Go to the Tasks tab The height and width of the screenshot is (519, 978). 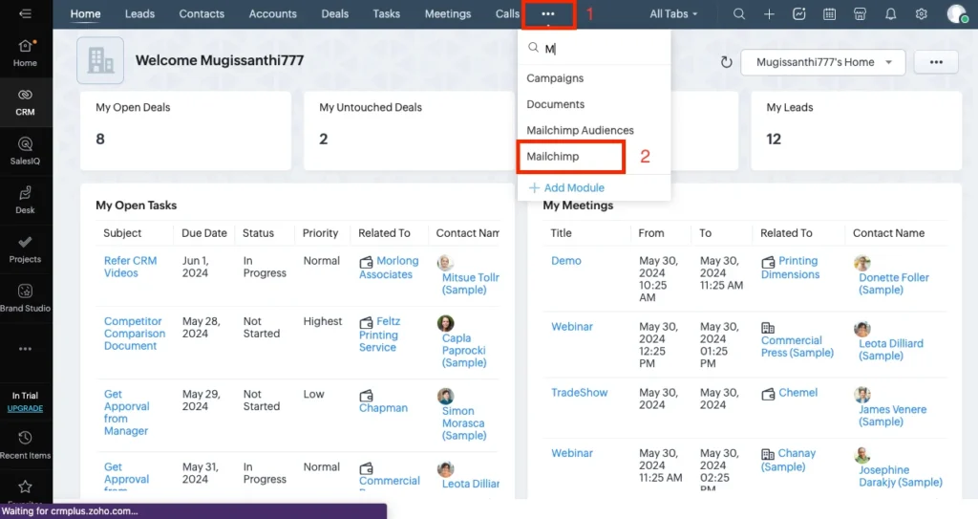[x=386, y=13]
